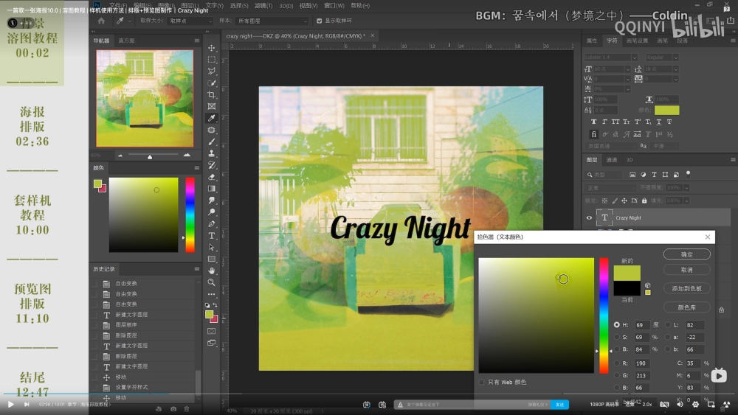Click the blue 发送 danmaku button

pos(559,404)
